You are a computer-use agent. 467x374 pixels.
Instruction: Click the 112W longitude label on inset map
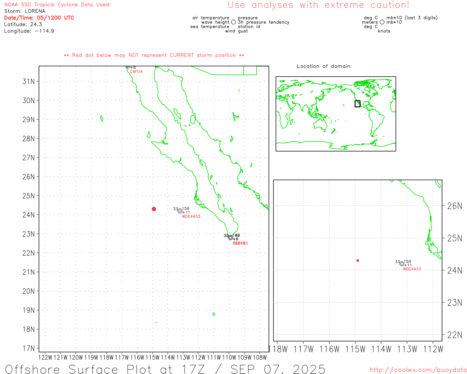coord(433,349)
